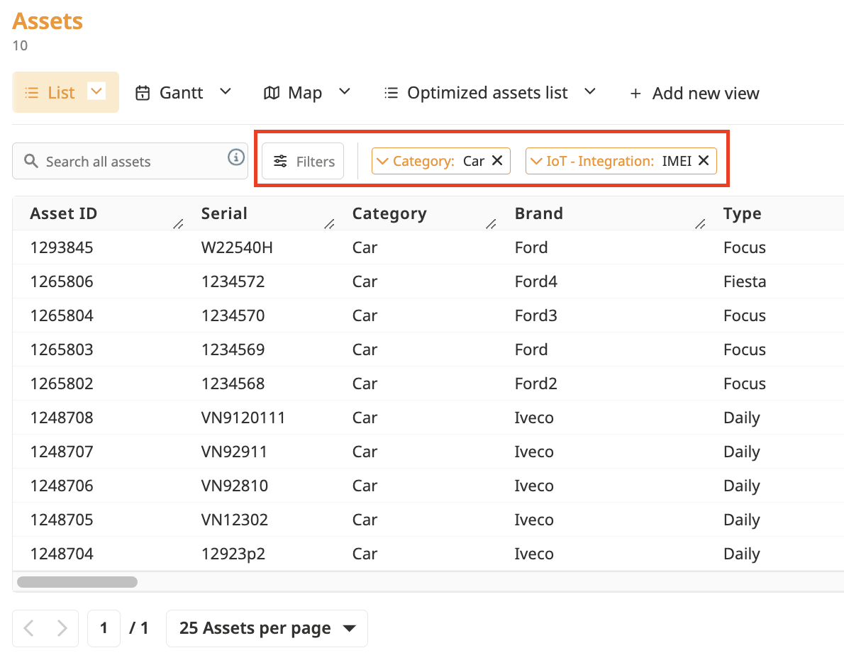Open the List view dropdown arrow
This screenshot has width=844, height=665.
click(96, 91)
